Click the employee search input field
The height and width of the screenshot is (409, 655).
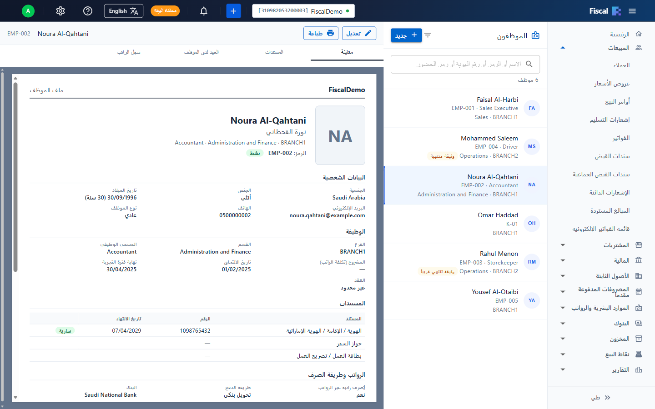465,64
